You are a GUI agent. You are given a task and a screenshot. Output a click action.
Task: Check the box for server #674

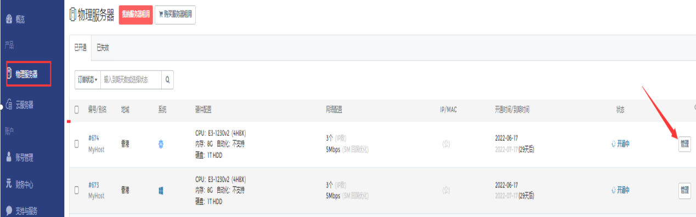coord(77,145)
